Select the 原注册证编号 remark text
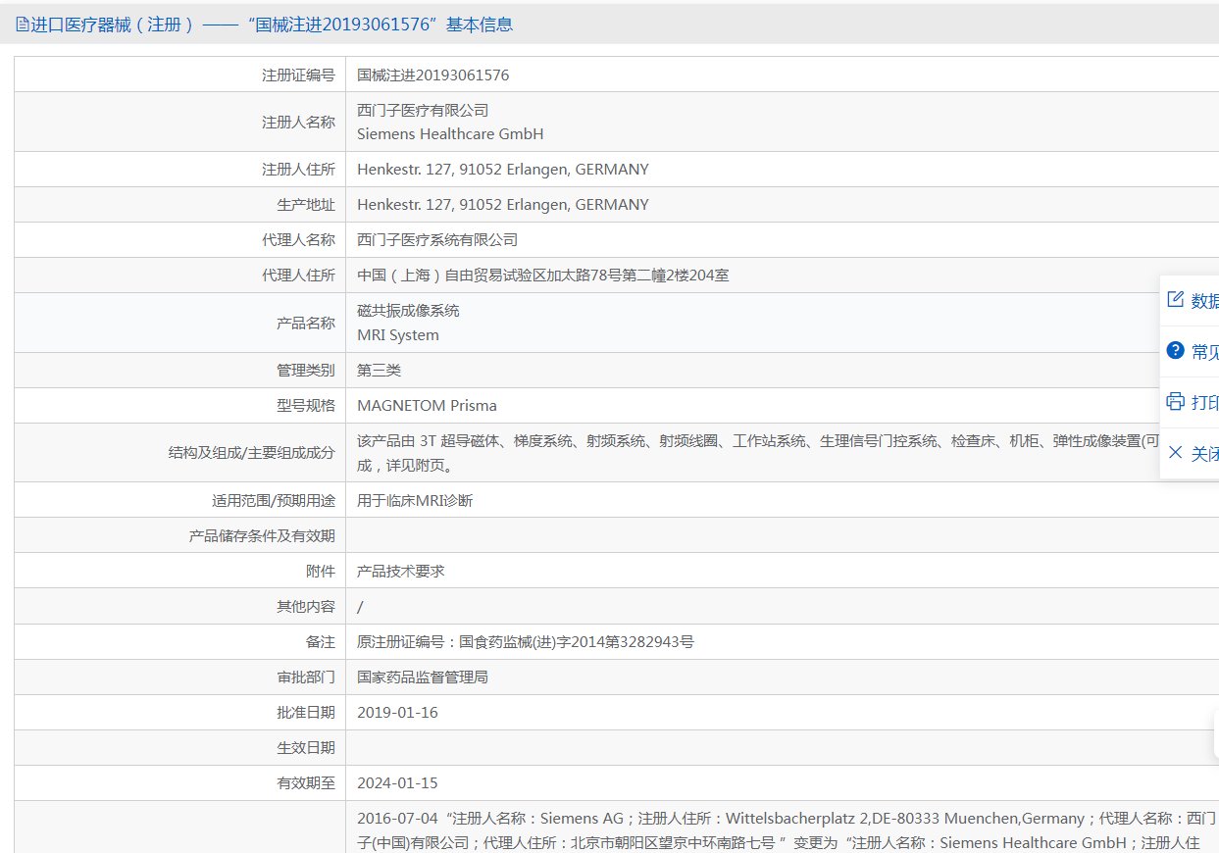Viewport: 1219px width, 853px height. coord(526,642)
